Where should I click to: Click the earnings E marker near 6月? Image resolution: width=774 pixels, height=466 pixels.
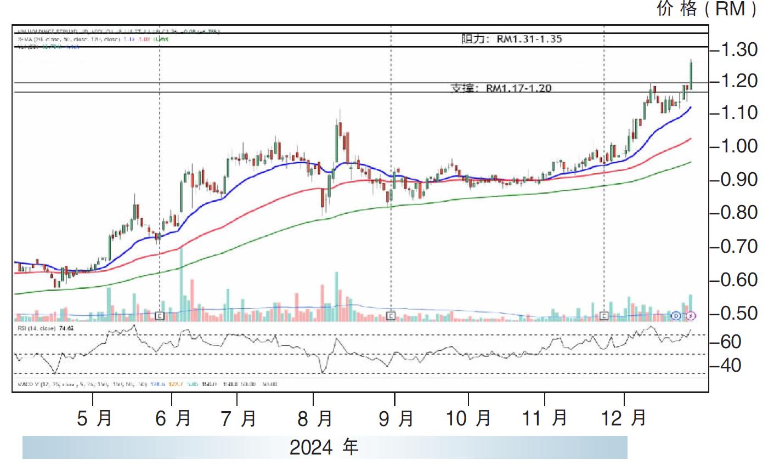tap(160, 316)
